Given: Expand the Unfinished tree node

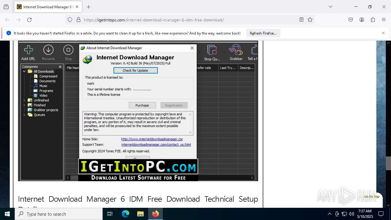Looking at the screenshot, I should coord(24,100).
